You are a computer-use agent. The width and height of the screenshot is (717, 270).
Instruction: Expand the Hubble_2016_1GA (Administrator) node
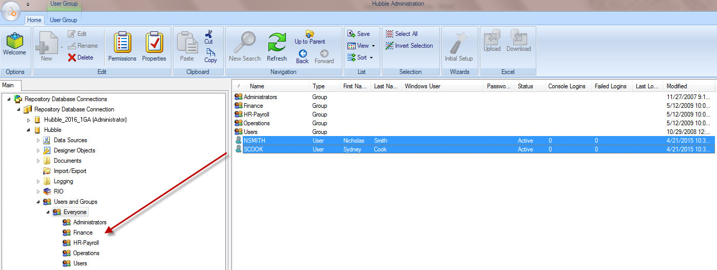pyautogui.click(x=28, y=120)
